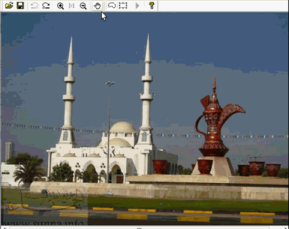Zoom in with magnifier plus icon
Image resolution: width=289 pixels, height=229 pixels.
click(60, 6)
